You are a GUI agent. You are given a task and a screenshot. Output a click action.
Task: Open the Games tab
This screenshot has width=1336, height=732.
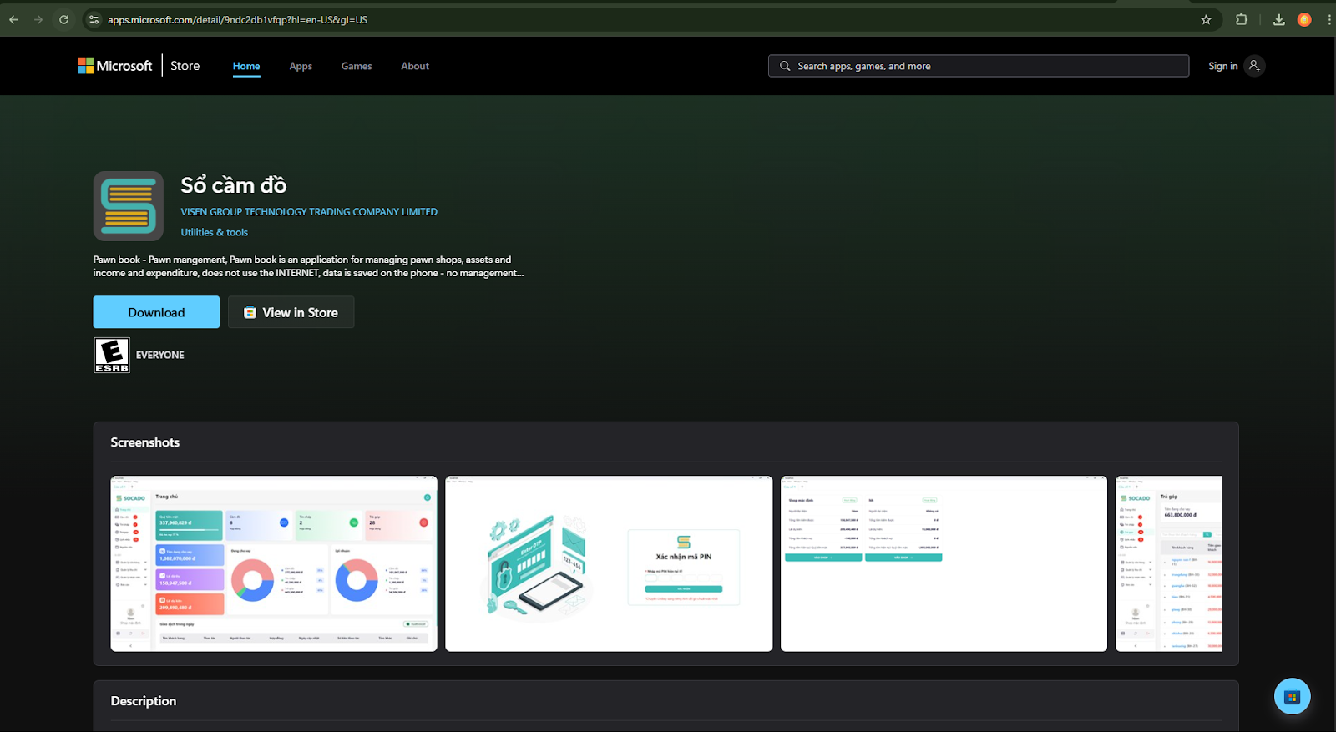[x=357, y=66]
